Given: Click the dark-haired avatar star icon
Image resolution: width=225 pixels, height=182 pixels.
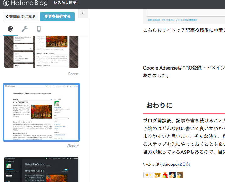Looking at the screenshot, I should pos(173,175).
